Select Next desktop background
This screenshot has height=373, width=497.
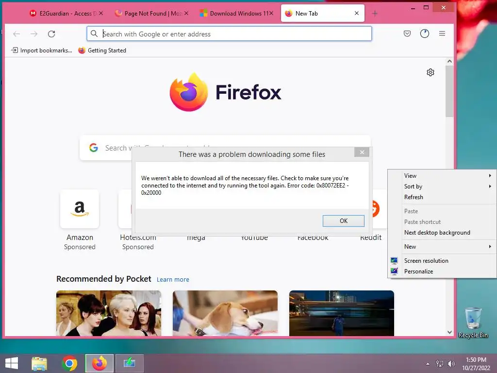pos(442,233)
